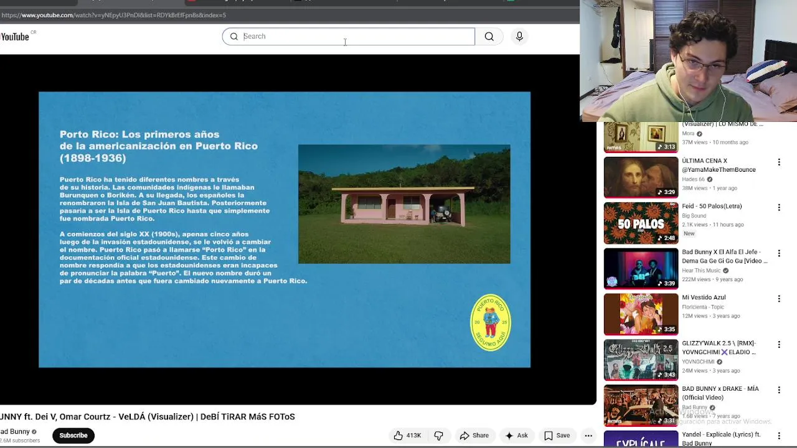Image resolution: width=797 pixels, height=448 pixels.
Task: Click the New badge on Feid video
Action: [x=689, y=233]
